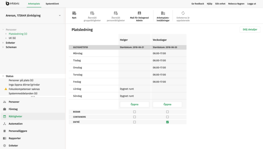
Task: Open the Arenan, 172649 Jönköping site dropdown
Action: coord(60,15)
